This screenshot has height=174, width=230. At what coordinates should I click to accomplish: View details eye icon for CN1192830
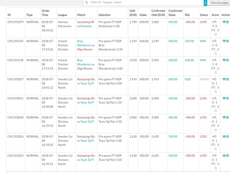(x=224, y=117)
